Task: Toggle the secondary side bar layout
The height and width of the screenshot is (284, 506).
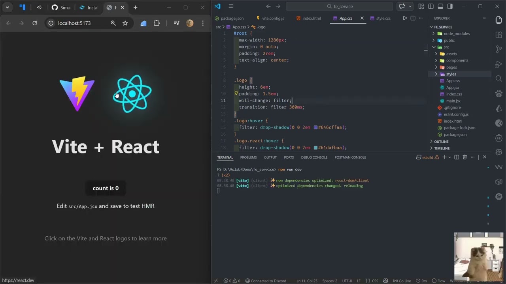Action: coord(450,6)
